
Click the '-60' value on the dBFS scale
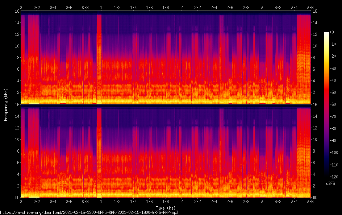(x=333, y=104)
